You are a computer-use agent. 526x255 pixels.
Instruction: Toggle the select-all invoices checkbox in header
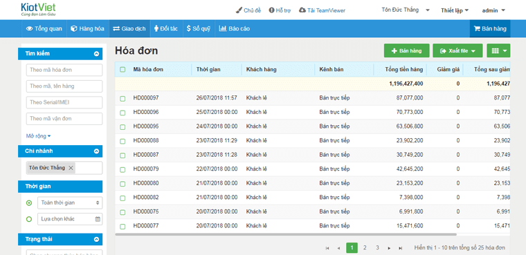click(x=123, y=70)
